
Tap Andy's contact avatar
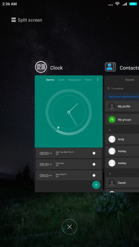click(x=112, y=139)
